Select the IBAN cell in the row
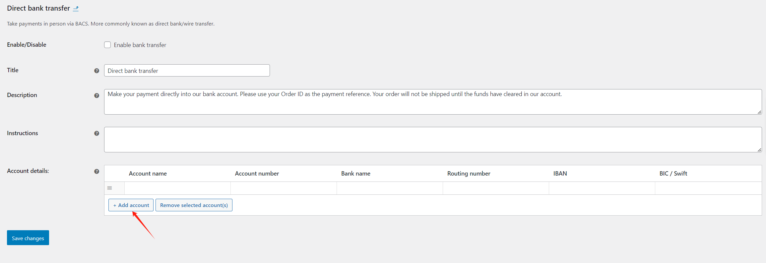766x263 pixels. point(602,188)
